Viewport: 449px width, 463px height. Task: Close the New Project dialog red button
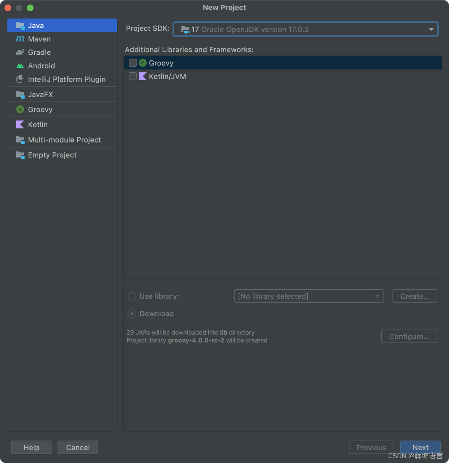pyautogui.click(x=8, y=8)
